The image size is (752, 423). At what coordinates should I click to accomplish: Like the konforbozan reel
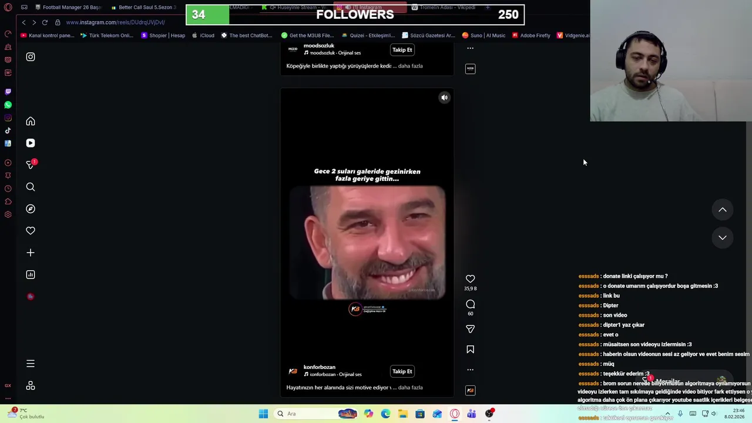click(470, 279)
